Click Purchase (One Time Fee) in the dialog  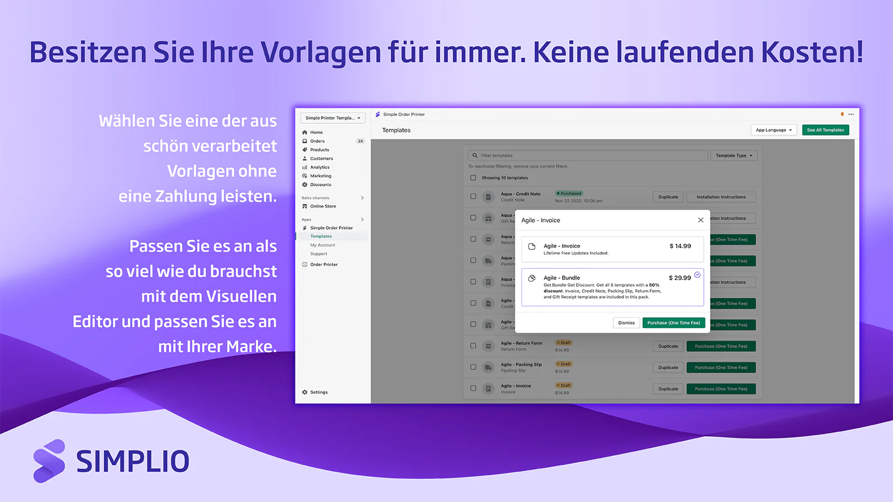(674, 323)
